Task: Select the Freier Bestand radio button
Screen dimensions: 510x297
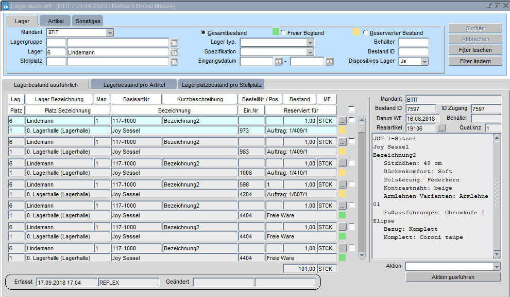Action: pyautogui.click(x=283, y=33)
